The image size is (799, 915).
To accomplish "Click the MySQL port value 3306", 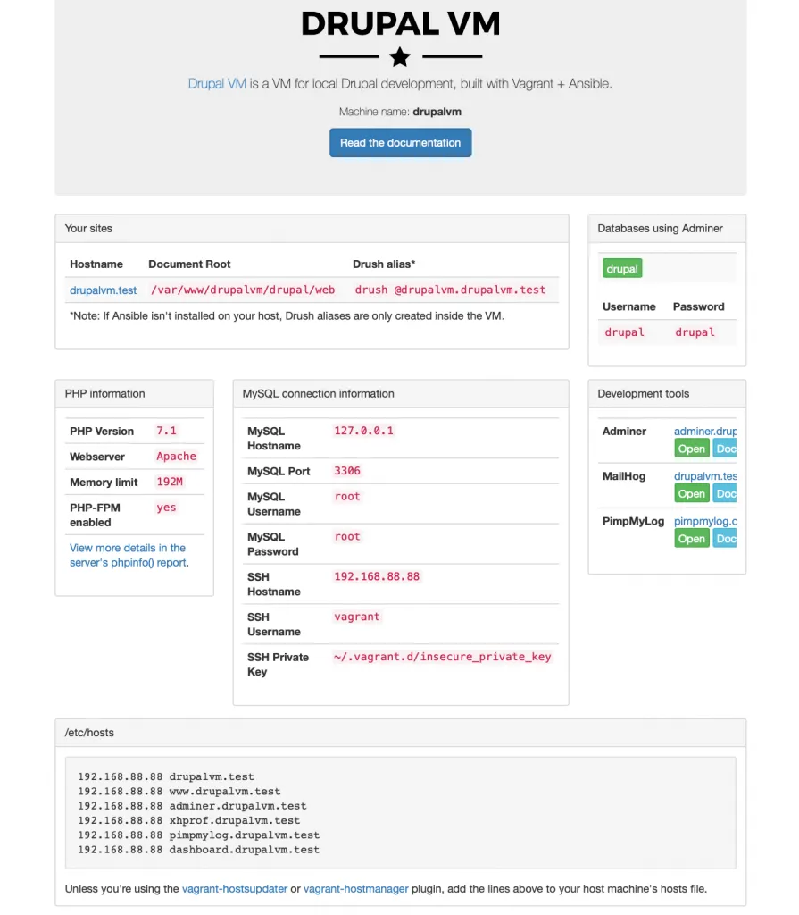I will 347,471.
